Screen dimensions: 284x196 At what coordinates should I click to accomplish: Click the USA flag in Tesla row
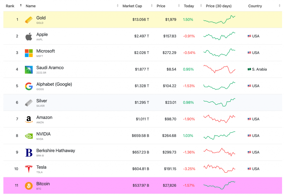coord(249,169)
